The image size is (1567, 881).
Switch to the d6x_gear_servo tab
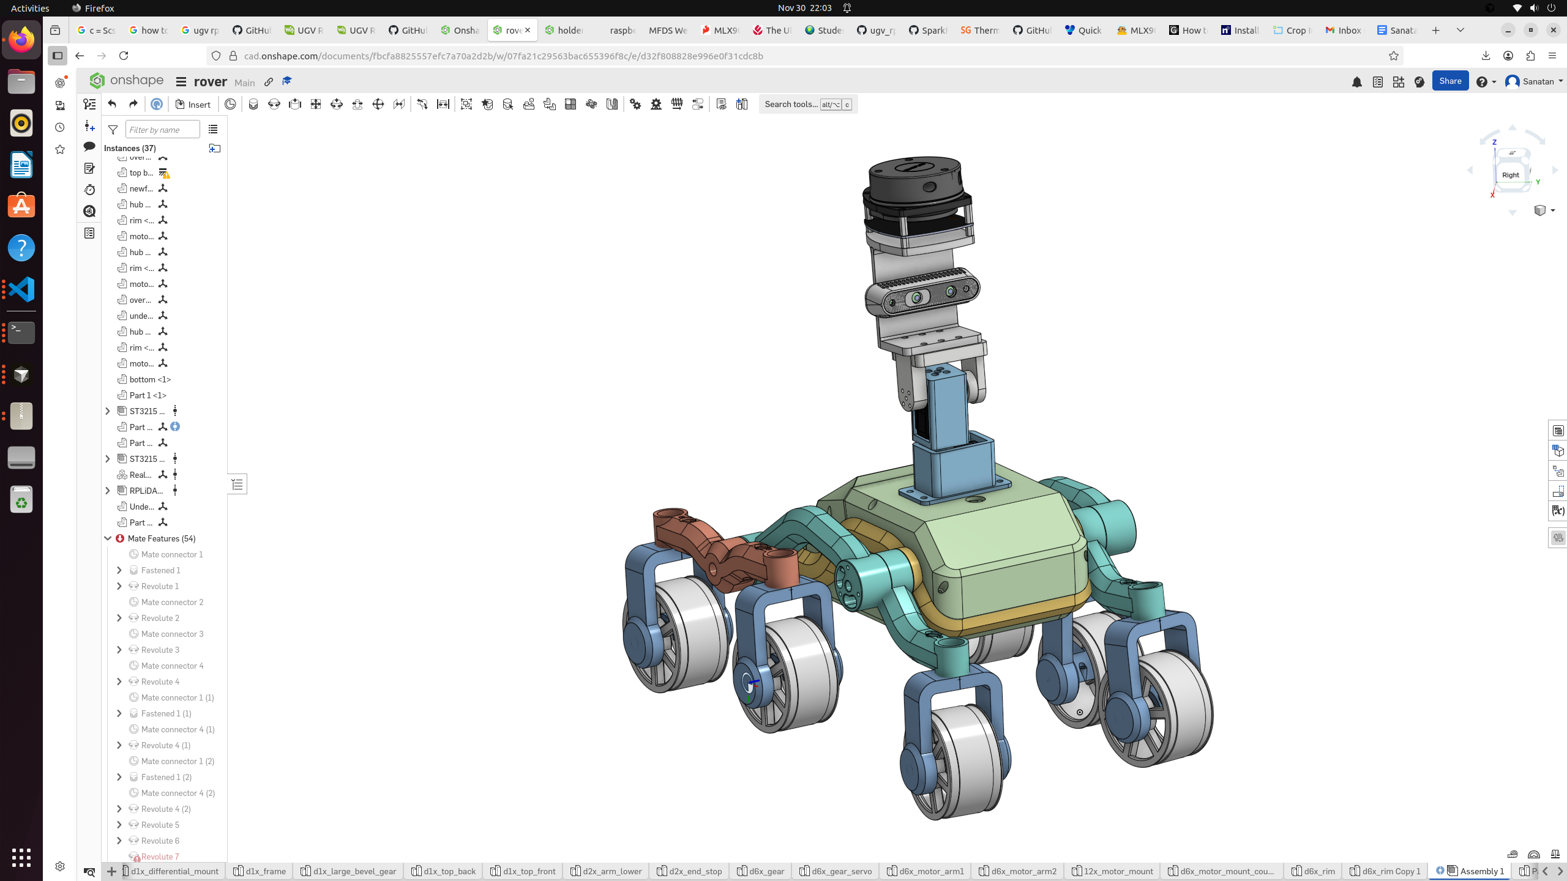click(x=836, y=871)
